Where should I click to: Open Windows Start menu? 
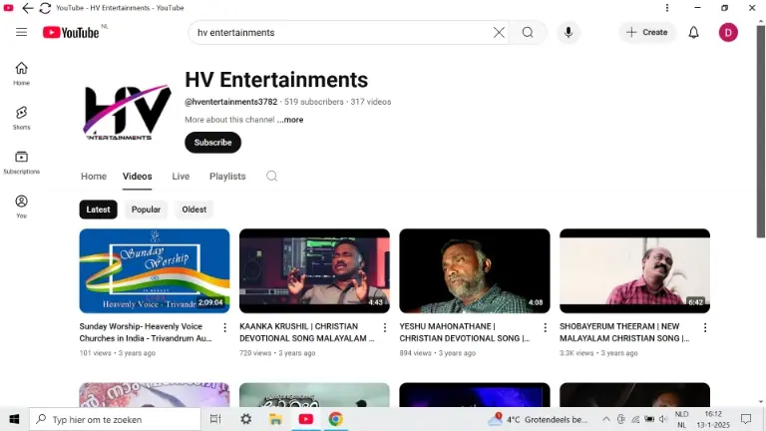tap(14, 419)
